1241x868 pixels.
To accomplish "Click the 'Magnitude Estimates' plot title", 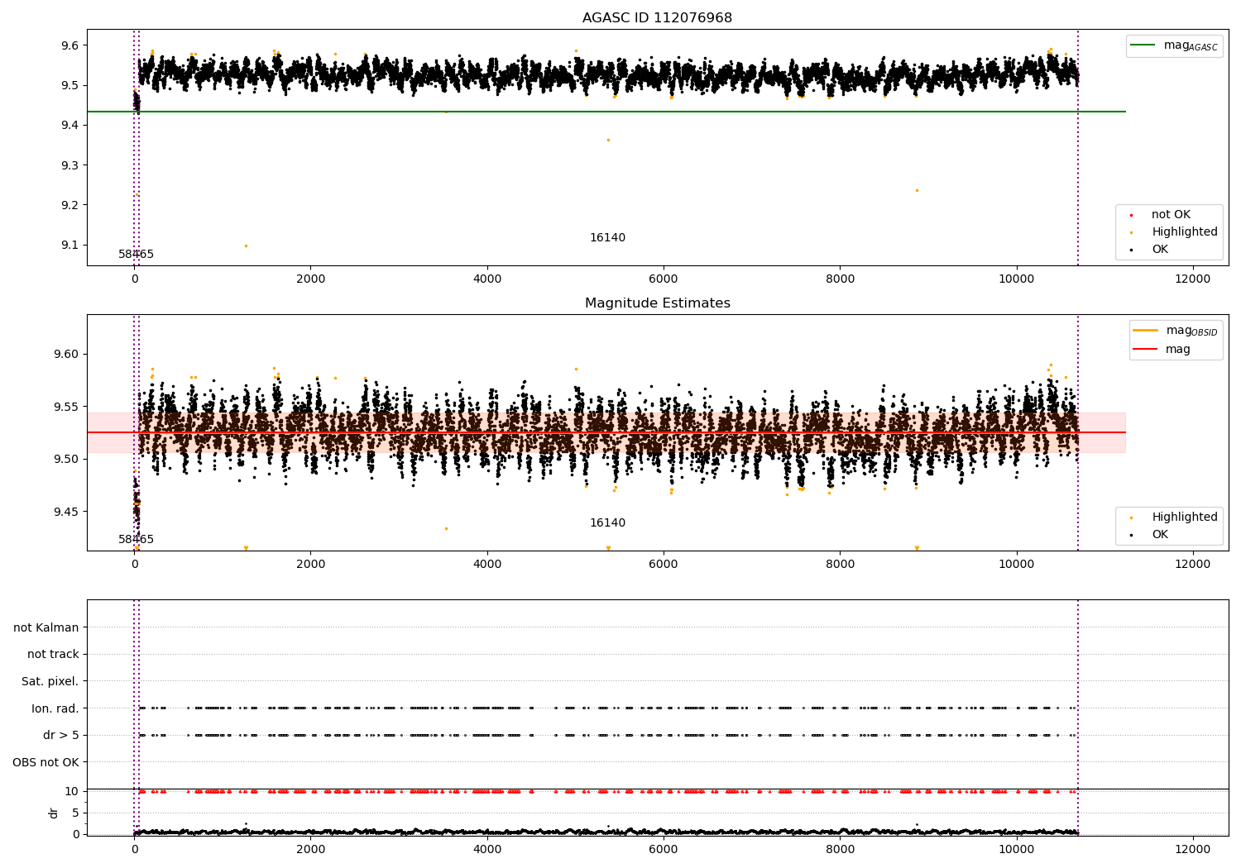I will tap(657, 303).
